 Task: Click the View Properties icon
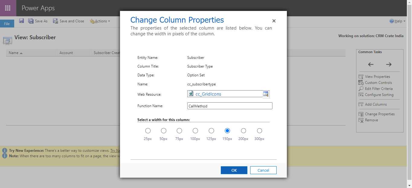[x=361, y=76]
